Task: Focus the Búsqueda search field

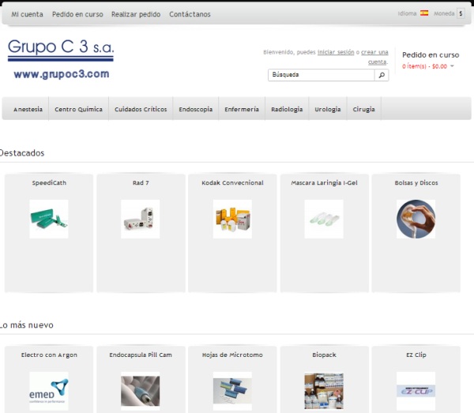Action: (321, 75)
